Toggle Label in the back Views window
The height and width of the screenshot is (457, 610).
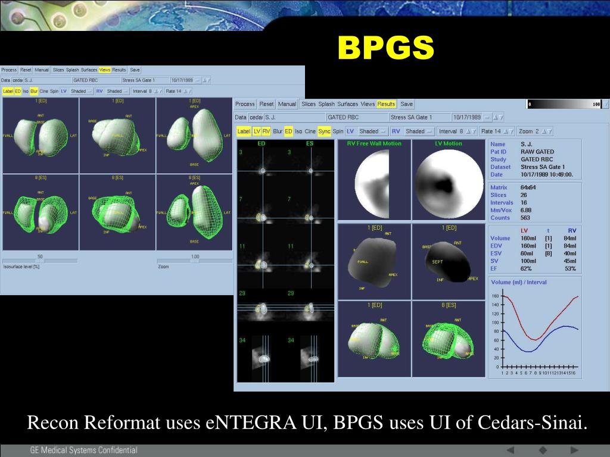(8, 91)
